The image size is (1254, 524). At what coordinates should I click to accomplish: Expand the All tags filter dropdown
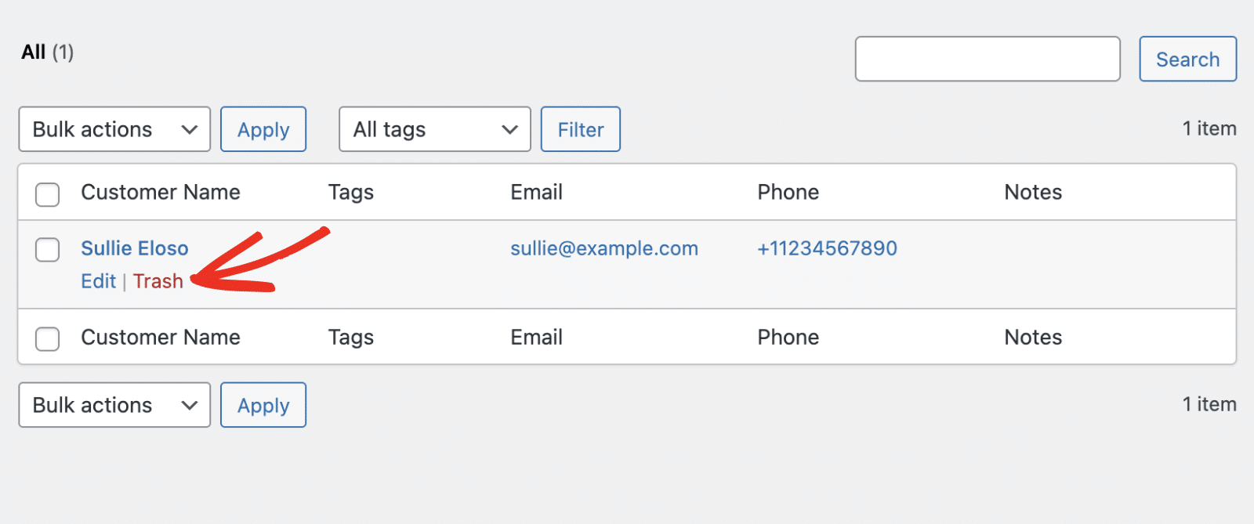(x=435, y=129)
